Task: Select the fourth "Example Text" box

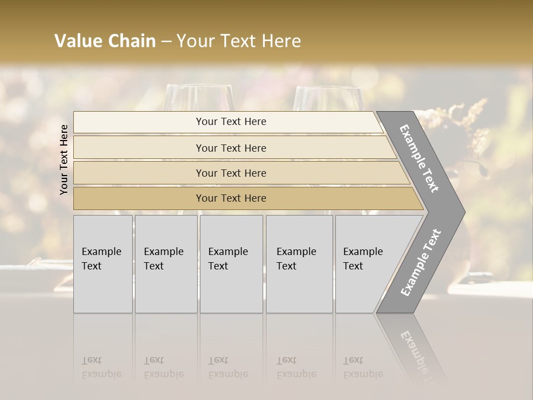Action: pyautogui.click(x=299, y=264)
